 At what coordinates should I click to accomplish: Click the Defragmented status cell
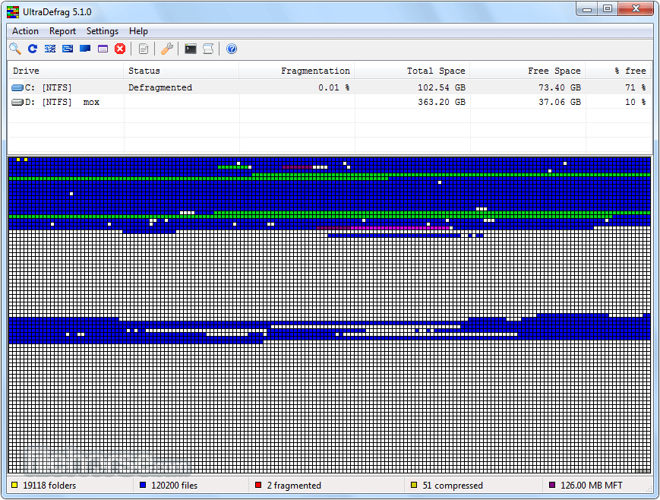point(160,87)
